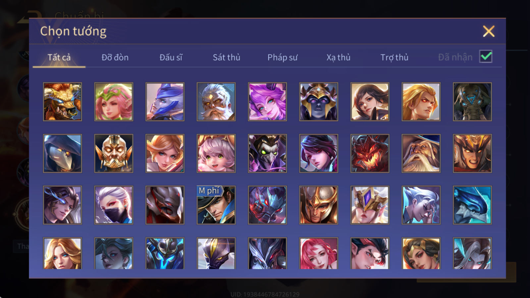Select the hero marked 'M phí'
Screen dimensions: 530x298
coord(216,205)
